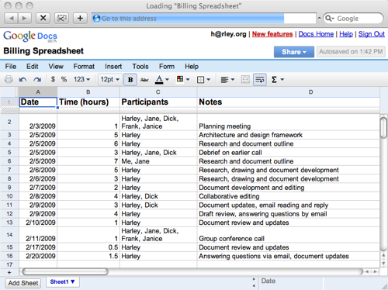Expand the background color dropdown arrow

188,79
